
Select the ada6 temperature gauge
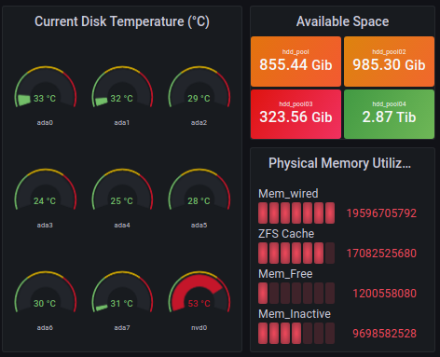coord(46,292)
